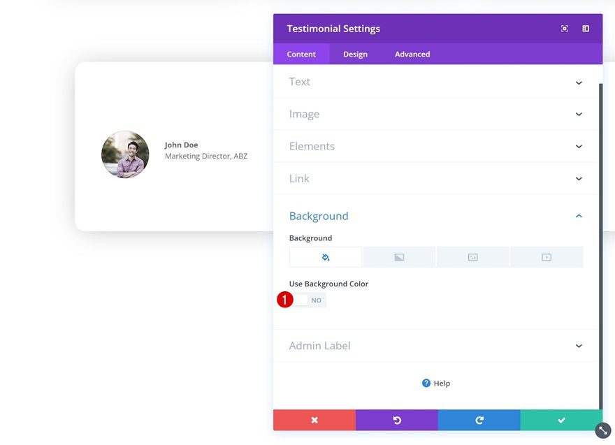Redo the last change
This screenshot has width=615, height=445.
click(x=479, y=420)
